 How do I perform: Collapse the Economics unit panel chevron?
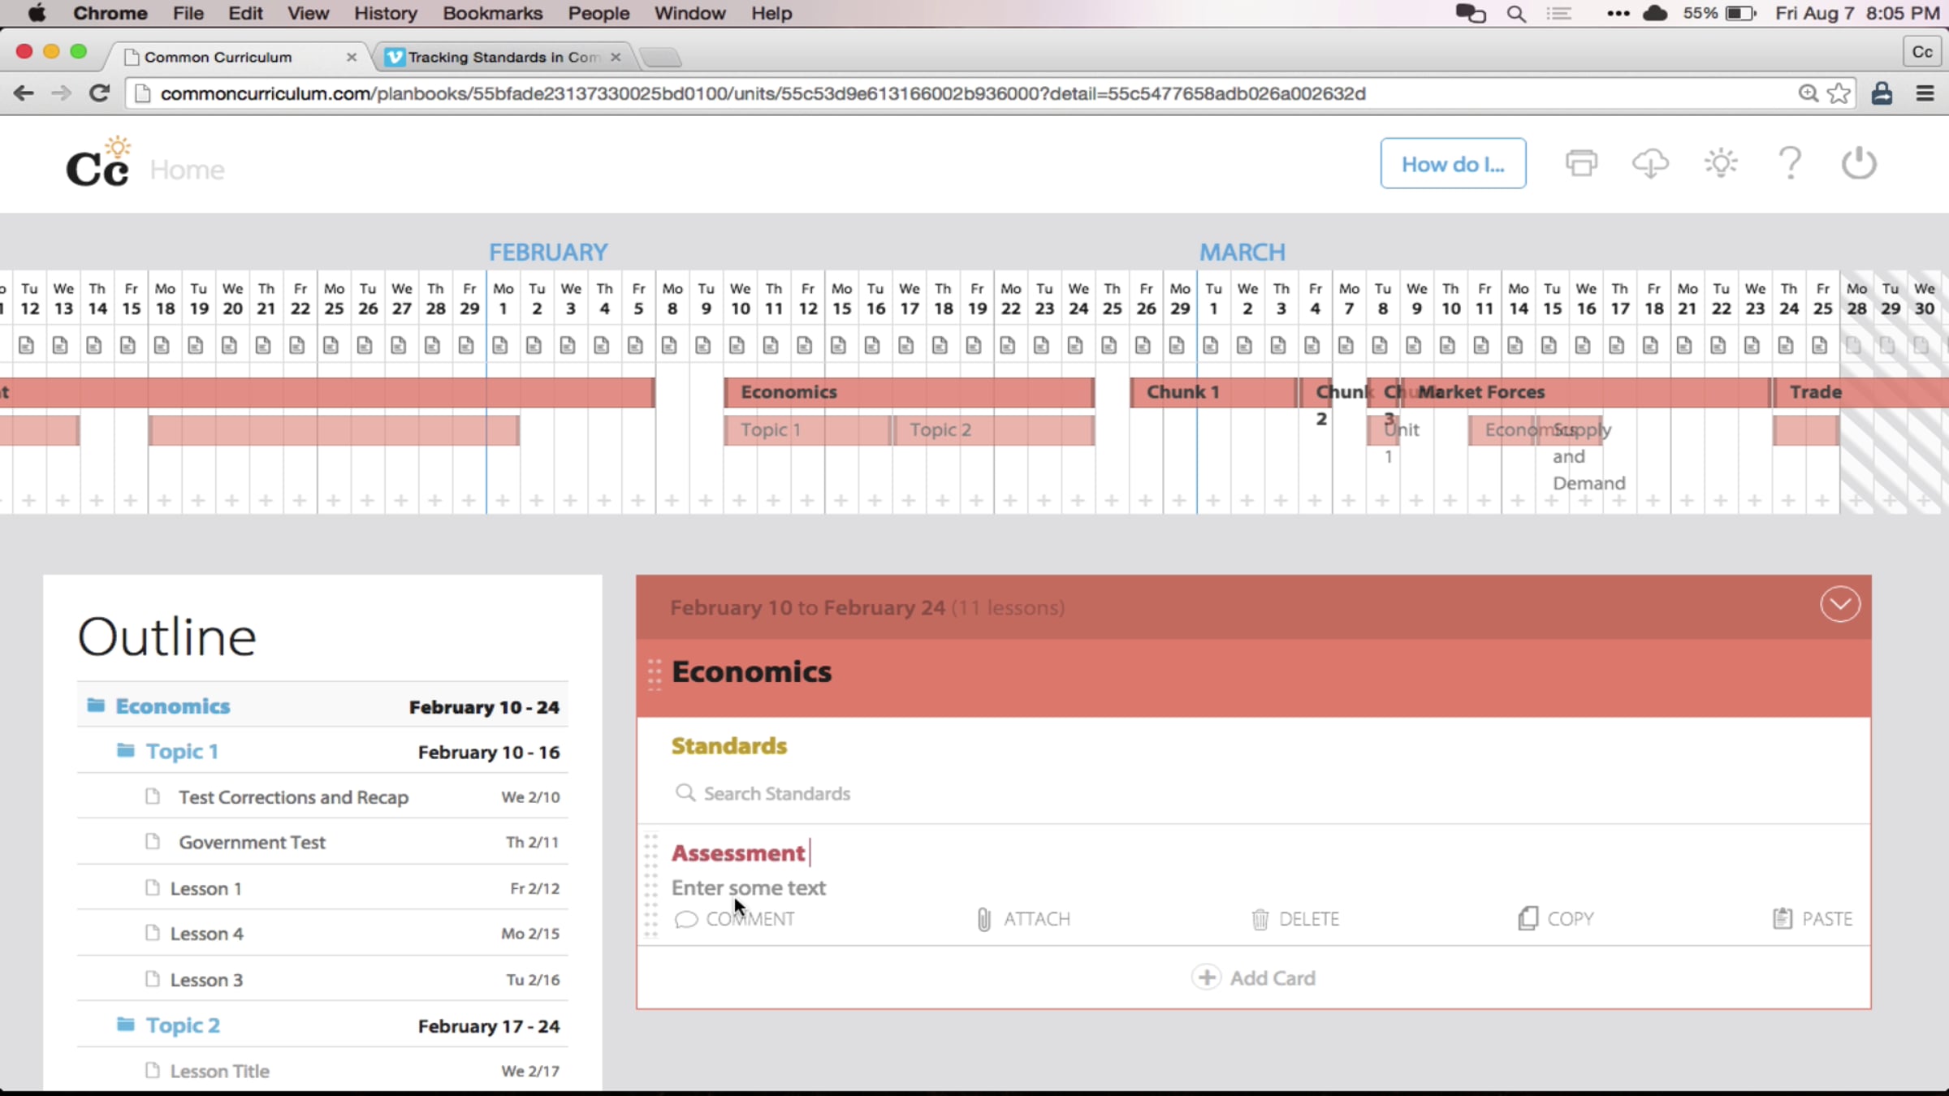[1839, 605]
